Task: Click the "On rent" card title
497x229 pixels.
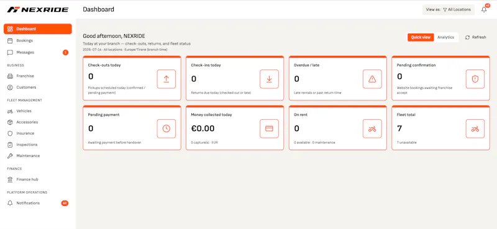Action: click(x=301, y=115)
